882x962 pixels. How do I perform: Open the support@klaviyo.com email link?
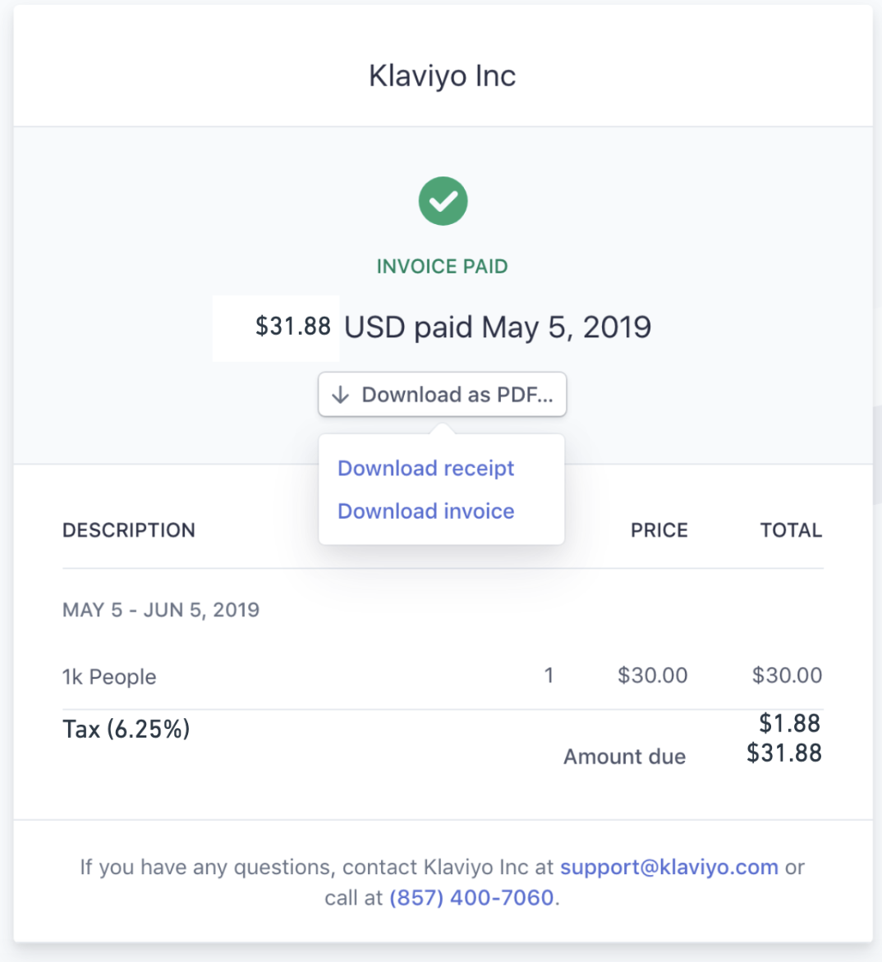coord(668,867)
